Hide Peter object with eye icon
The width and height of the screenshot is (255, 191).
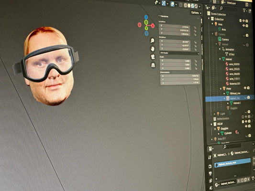click(x=245, y=88)
